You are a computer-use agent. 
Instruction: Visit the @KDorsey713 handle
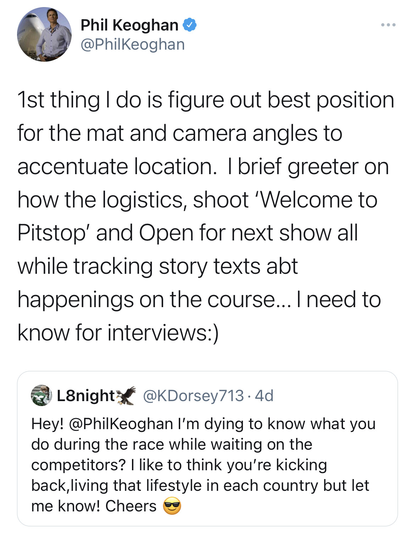[193, 395]
